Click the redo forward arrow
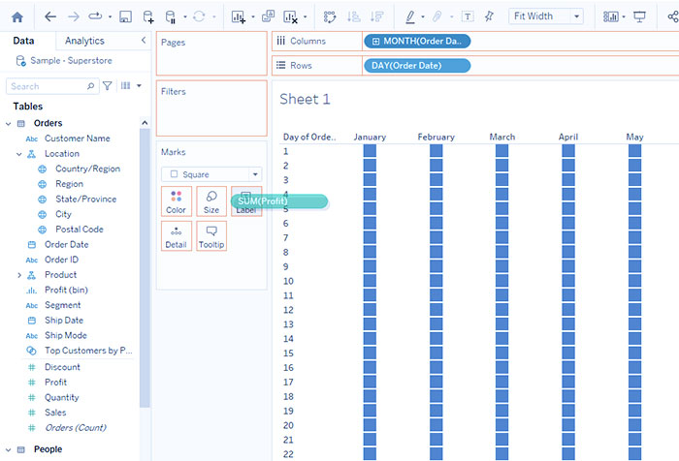The width and height of the screenshot is (679, 461). point(74,16)
